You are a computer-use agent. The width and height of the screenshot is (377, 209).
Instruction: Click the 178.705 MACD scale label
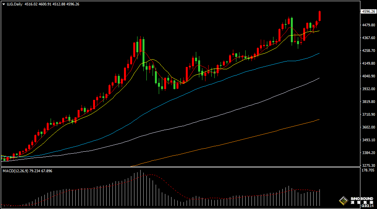pos(367,170)
